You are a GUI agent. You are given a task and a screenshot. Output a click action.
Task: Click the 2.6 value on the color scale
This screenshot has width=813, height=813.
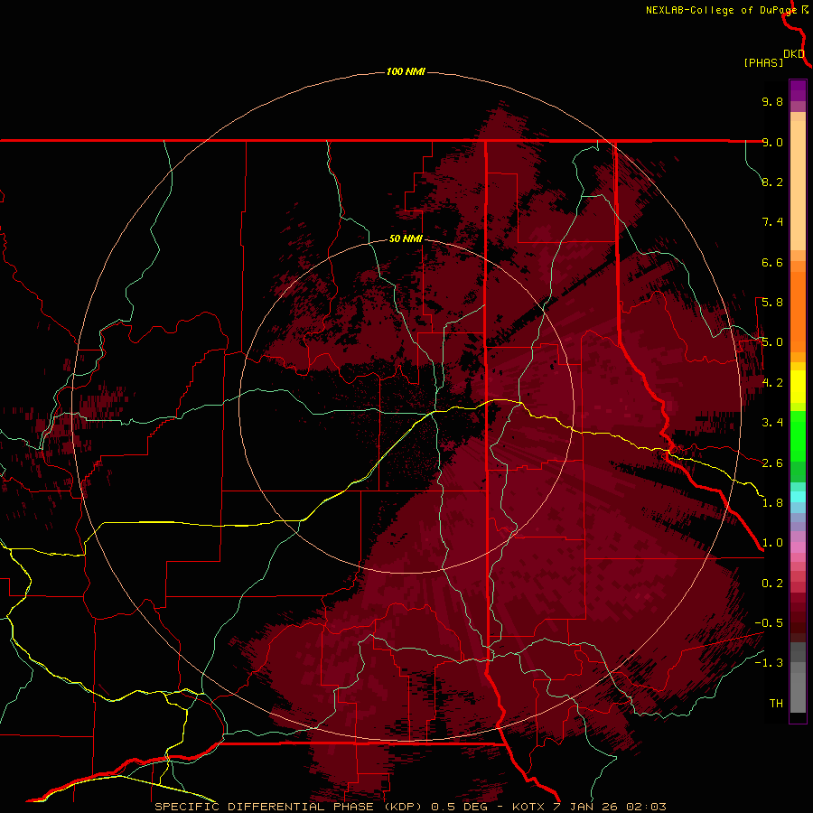pos(772,463)
